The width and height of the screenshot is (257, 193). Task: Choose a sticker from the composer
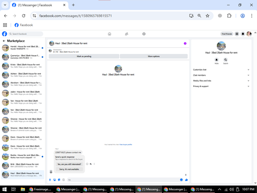[x=59, y=180]
